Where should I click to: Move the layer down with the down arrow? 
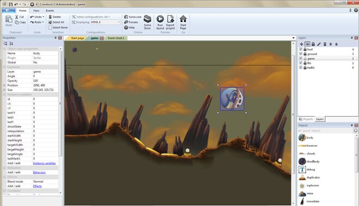(336, 44)
